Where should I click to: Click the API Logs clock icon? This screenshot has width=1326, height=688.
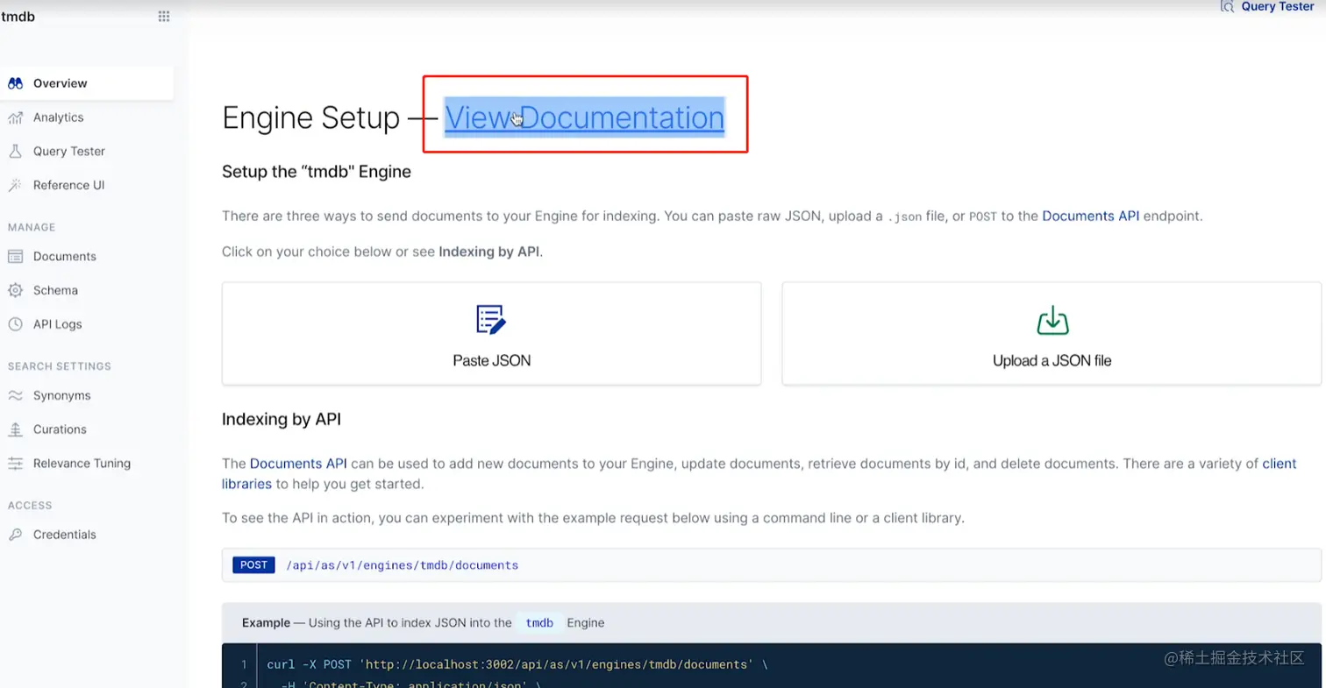point(15,324)
